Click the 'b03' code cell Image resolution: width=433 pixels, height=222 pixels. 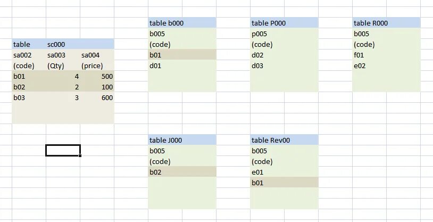tap(29, 97)
